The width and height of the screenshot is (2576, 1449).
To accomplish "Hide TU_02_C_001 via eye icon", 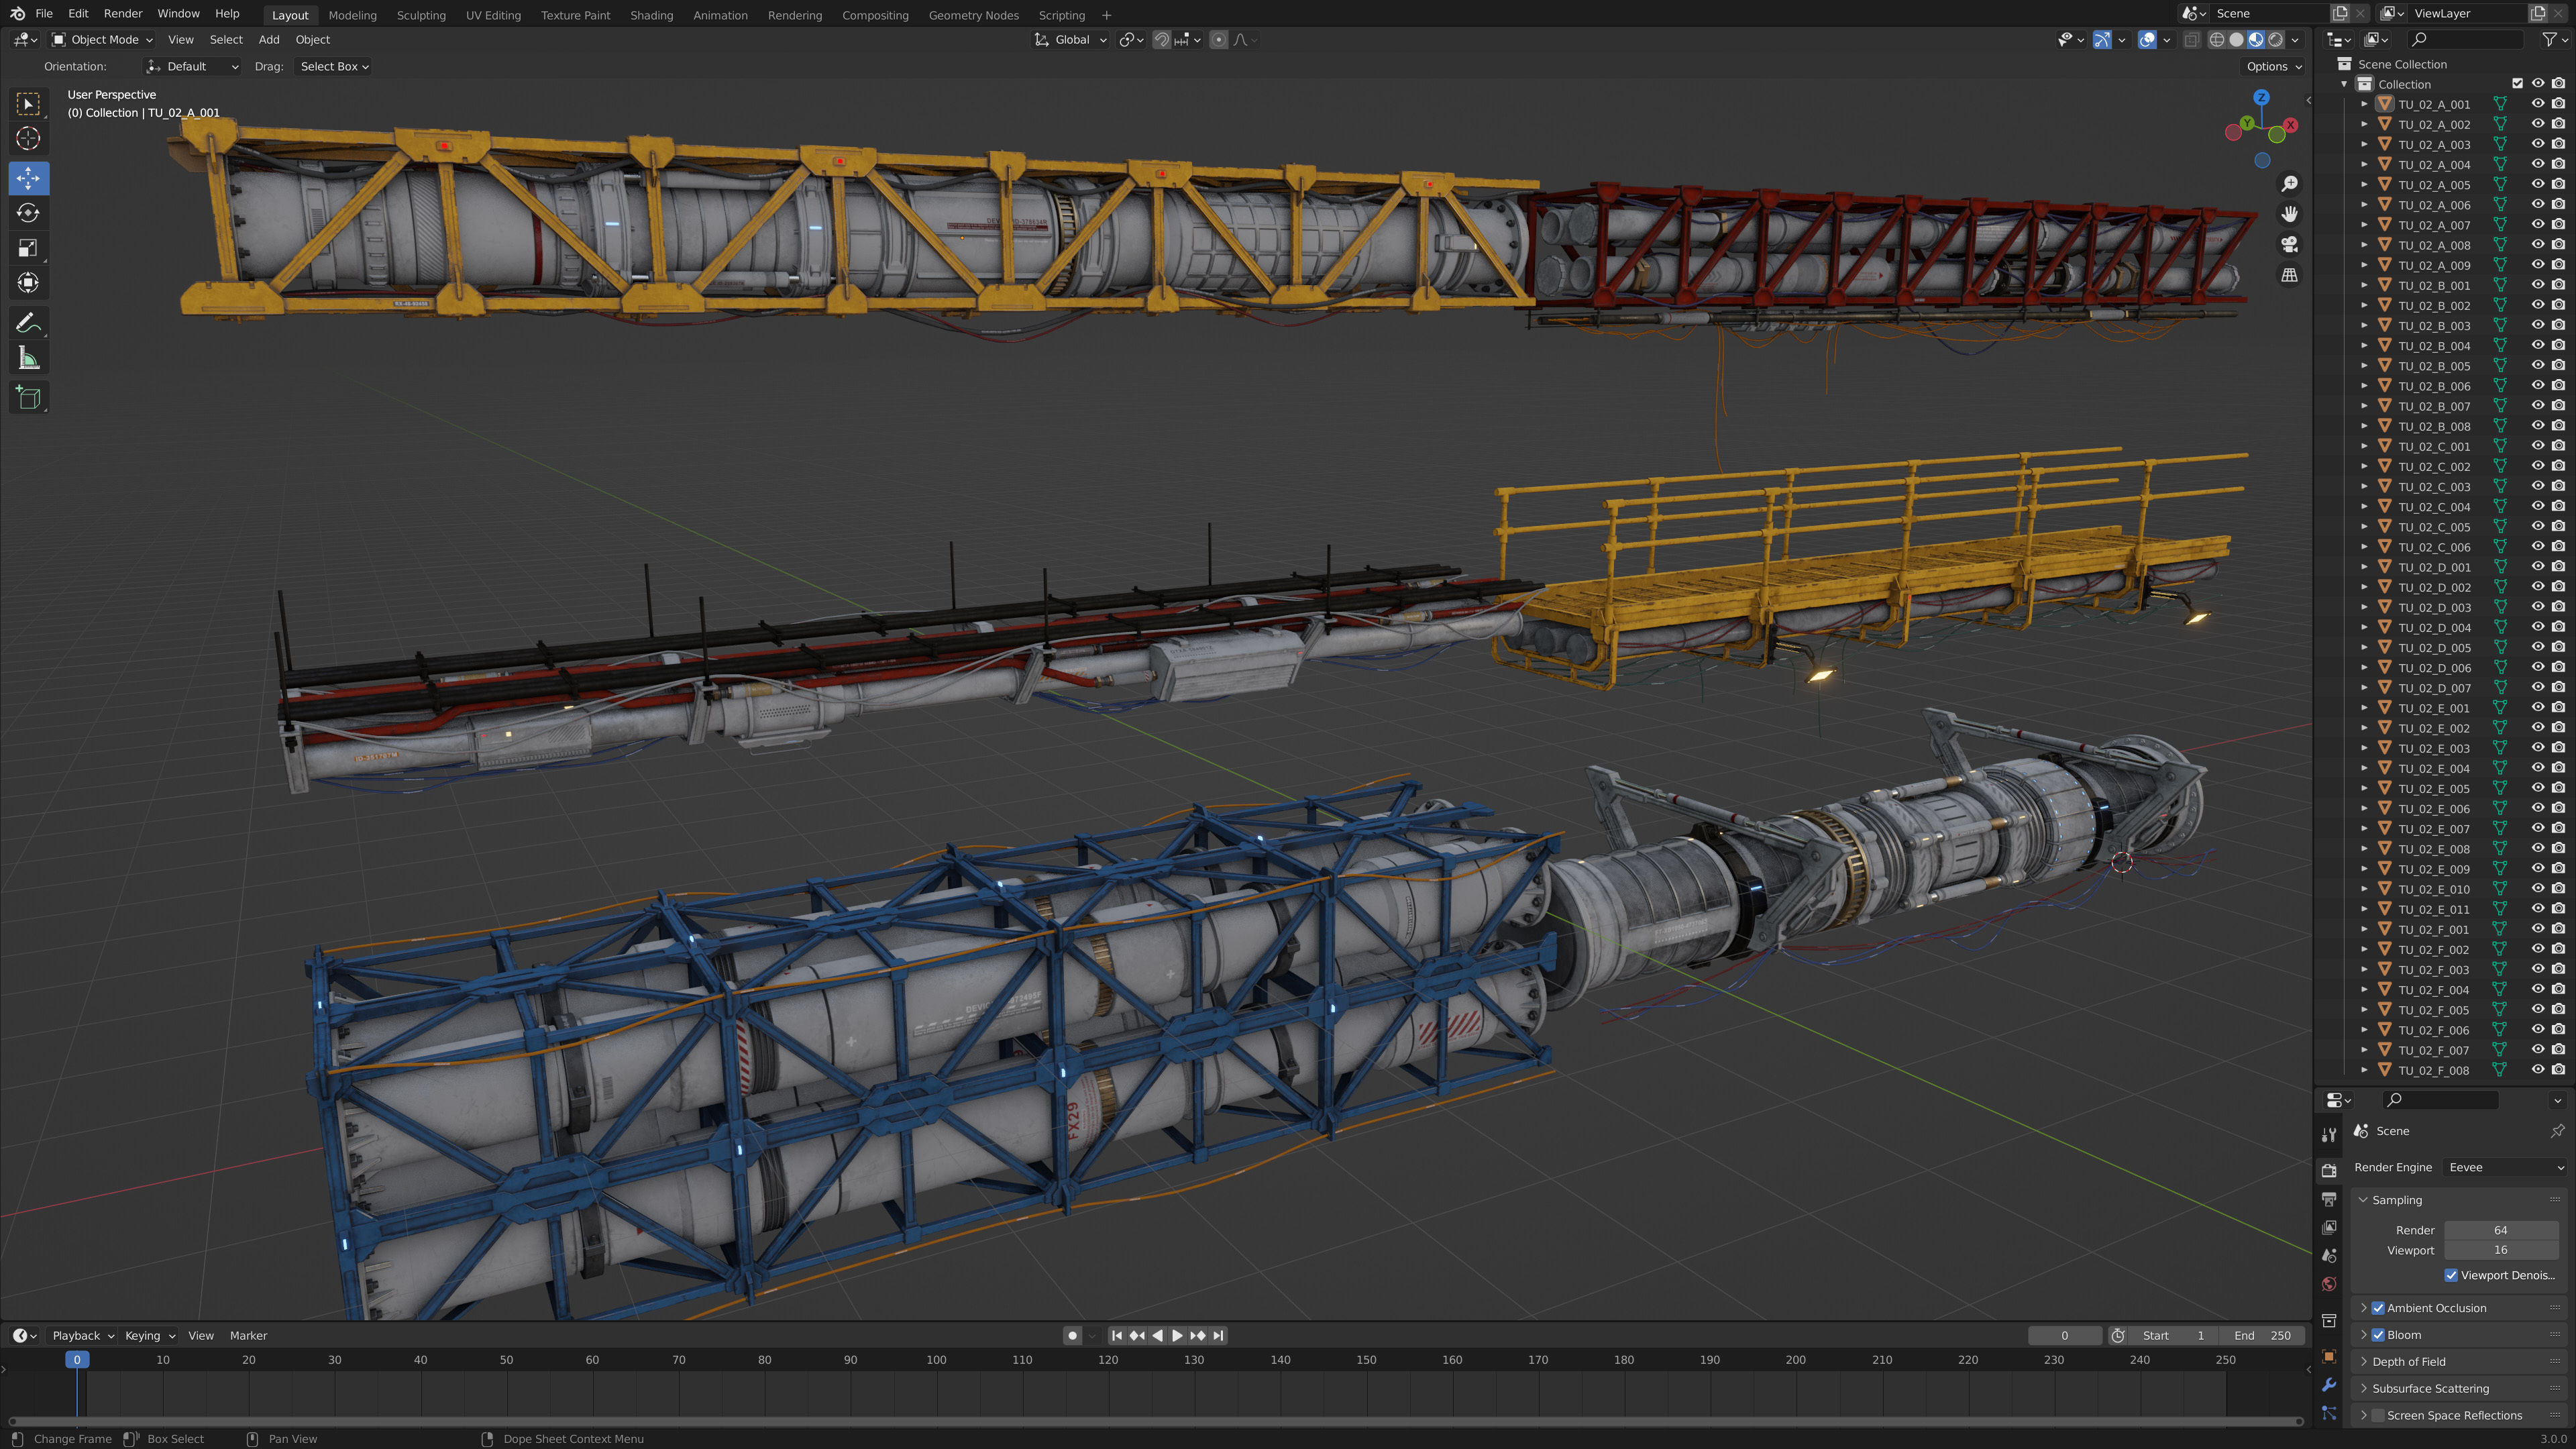I will pyautogui.click(x=2537, y=446).
